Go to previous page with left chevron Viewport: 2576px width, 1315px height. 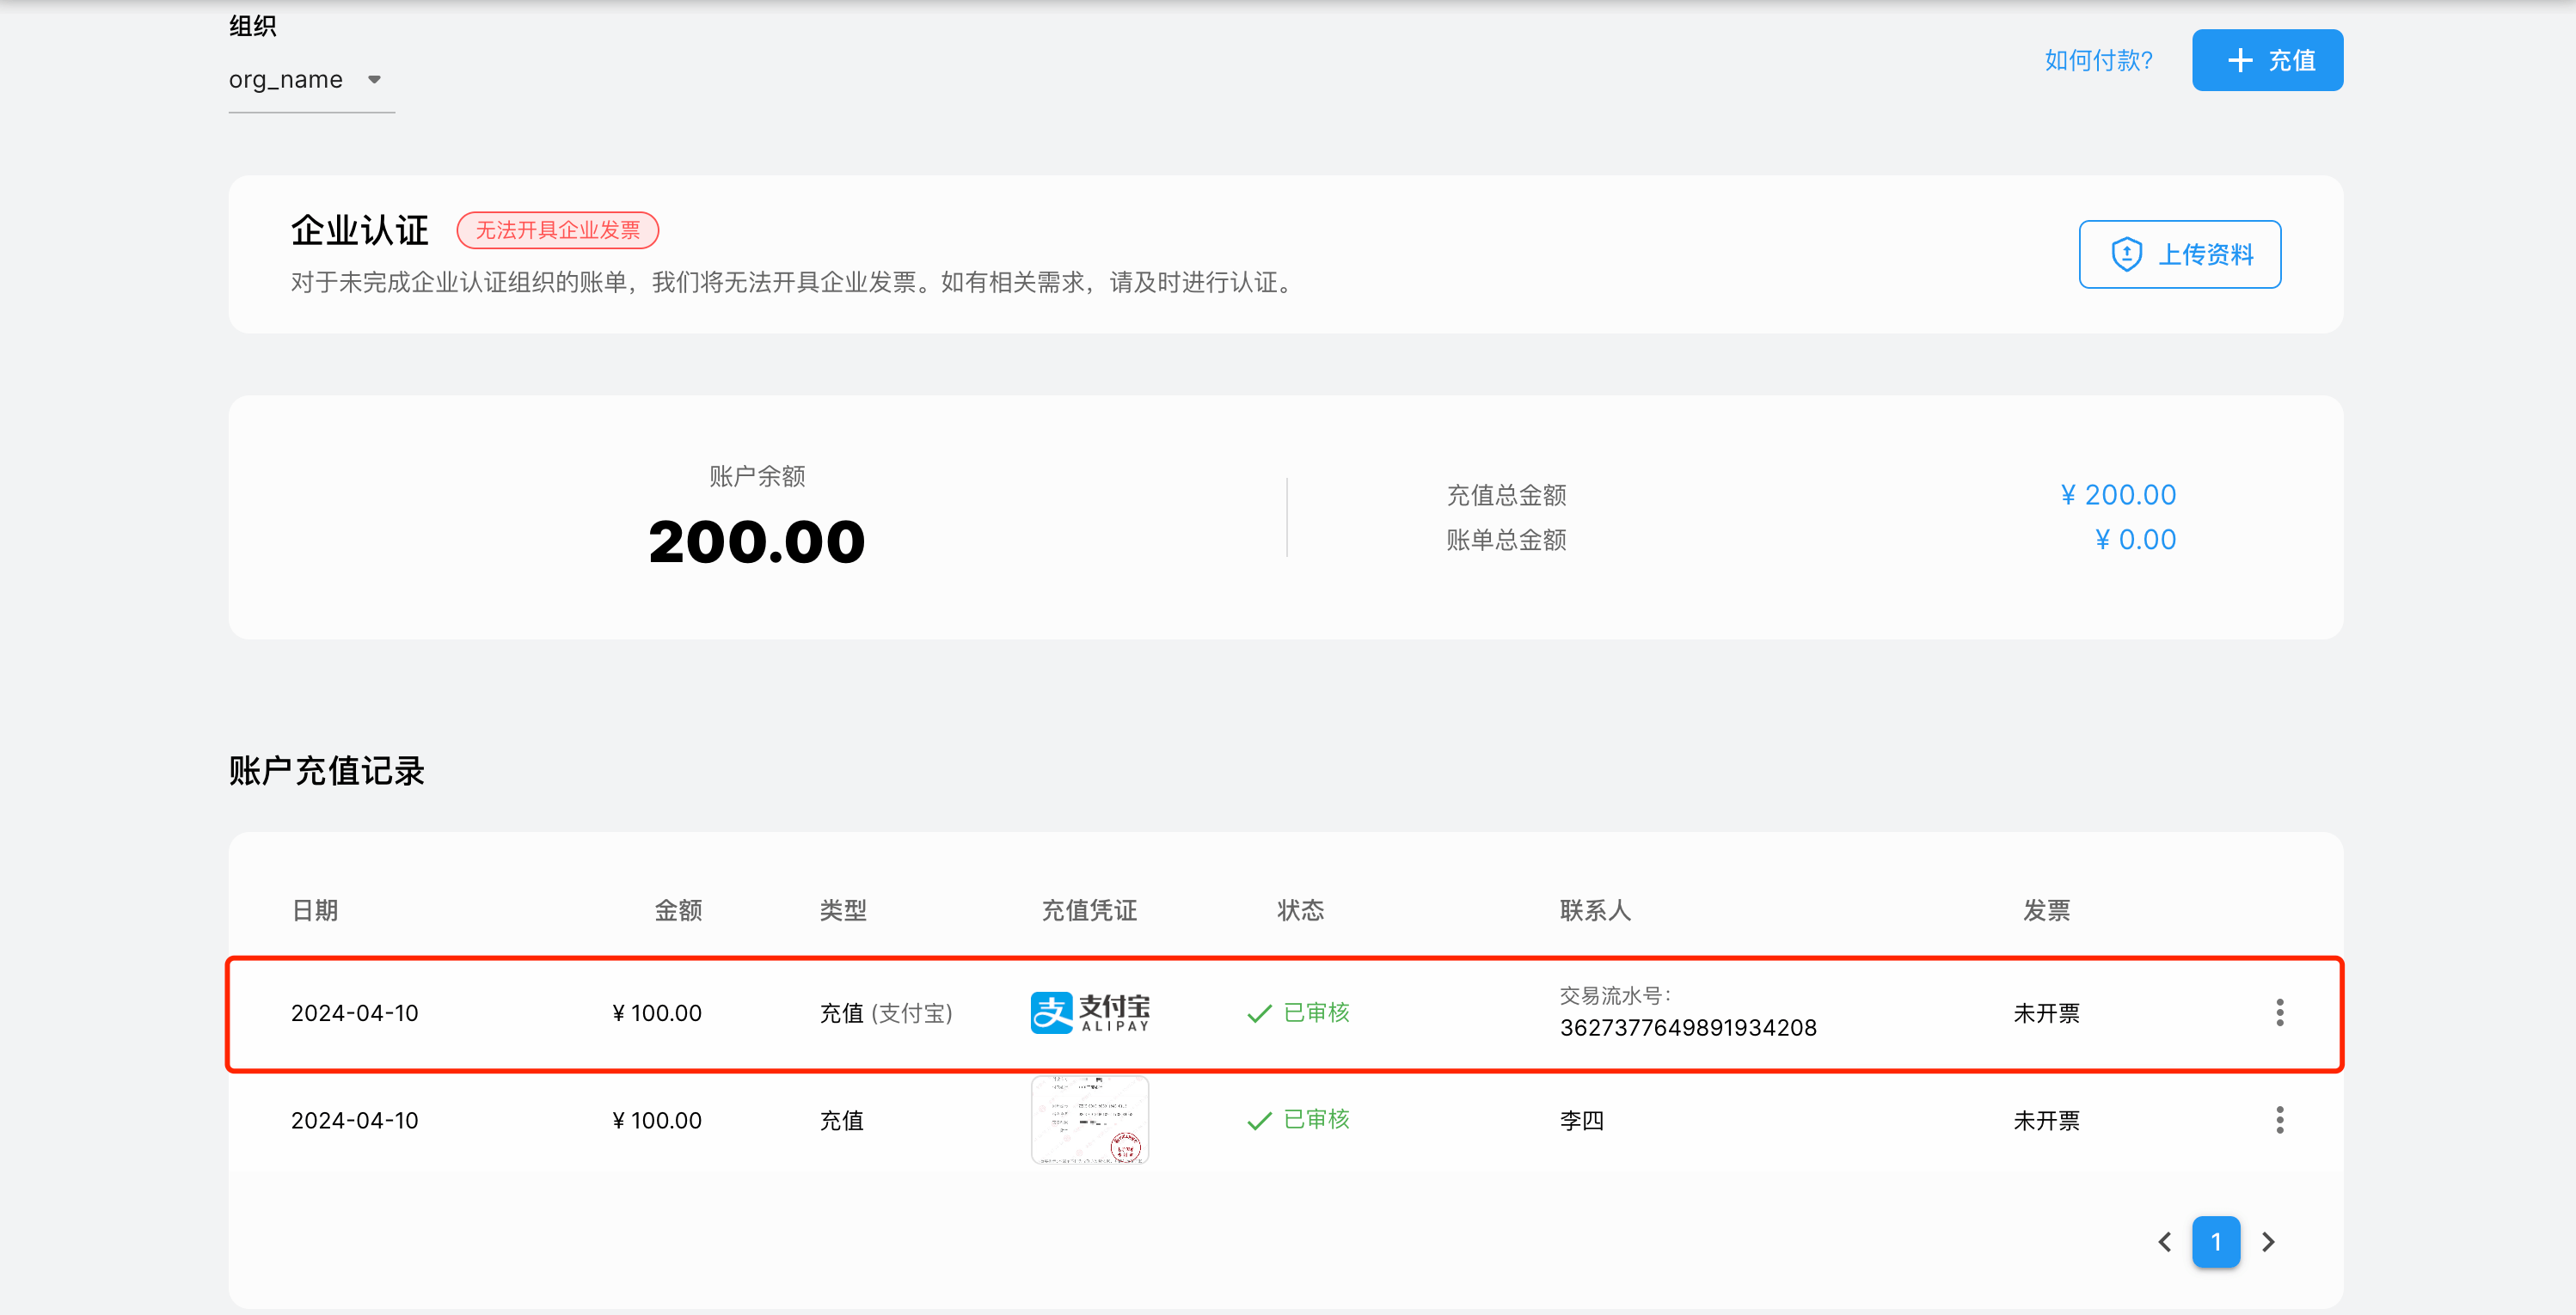tap(2164, 1242)
